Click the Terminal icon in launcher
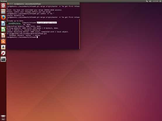Screen dimensions: 162x121 pyautogui.click(x=3, y=59)
